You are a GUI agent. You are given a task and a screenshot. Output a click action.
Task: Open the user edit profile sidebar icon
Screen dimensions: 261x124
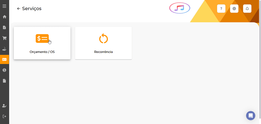4,106
